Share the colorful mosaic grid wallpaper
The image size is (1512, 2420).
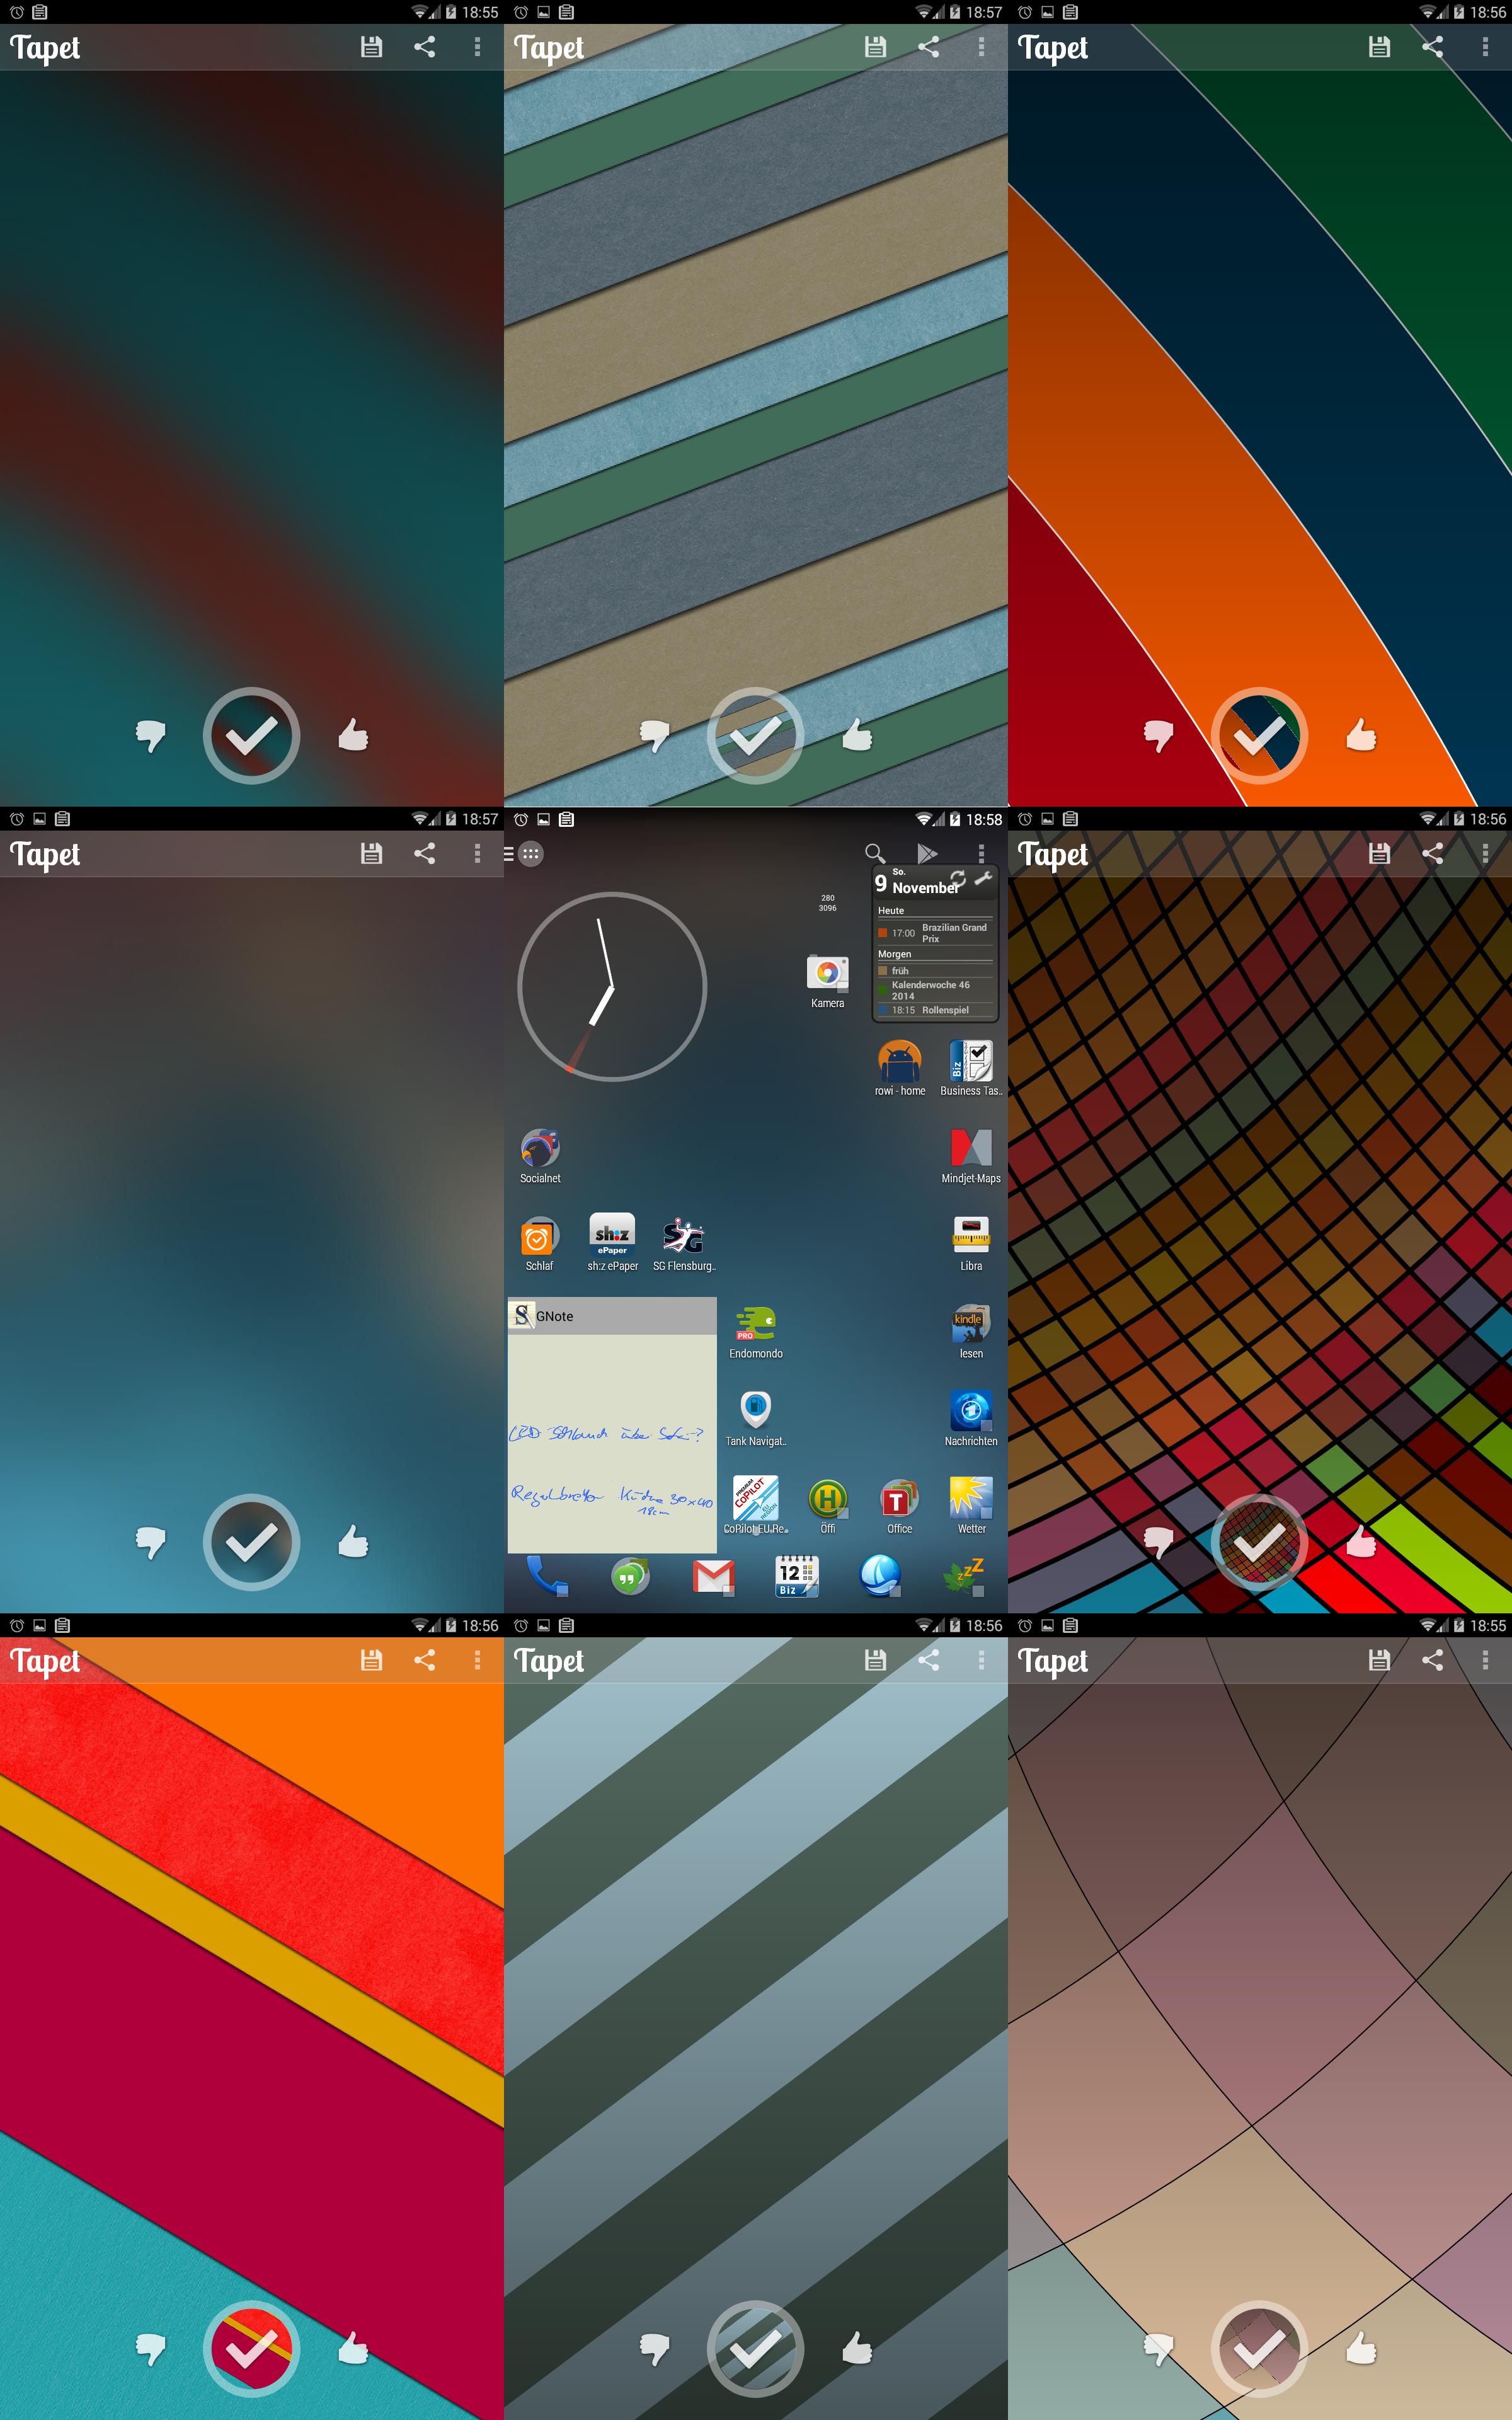tap(1432, 853)
